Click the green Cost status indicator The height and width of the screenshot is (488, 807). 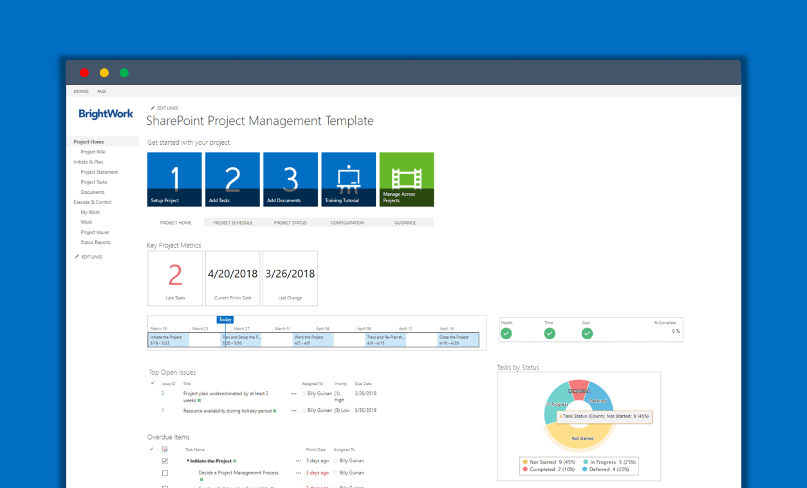tap(587, 333)
